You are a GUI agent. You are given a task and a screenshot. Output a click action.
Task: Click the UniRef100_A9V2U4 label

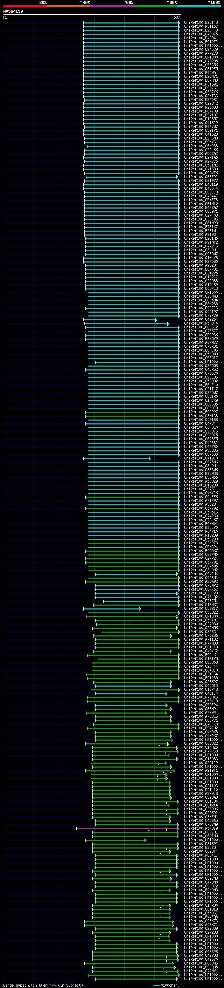(x=201, y=574)
